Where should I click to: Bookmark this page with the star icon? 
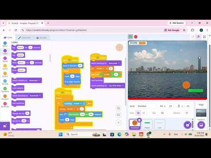[x=184, y=30]
